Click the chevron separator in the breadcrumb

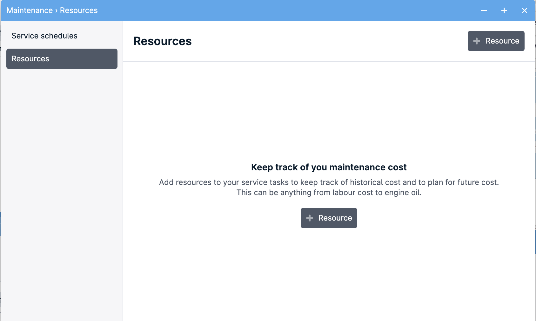click(56, 10)
